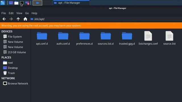Go back with the left arrow
Screen dimensions: 182x102
tap(4, 19)
